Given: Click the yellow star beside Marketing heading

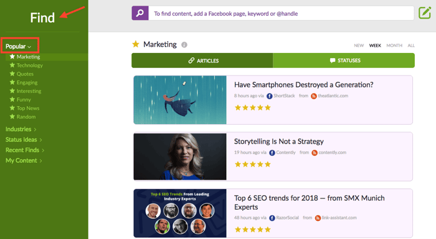Looking at the screenshot, I should (136, 44).
